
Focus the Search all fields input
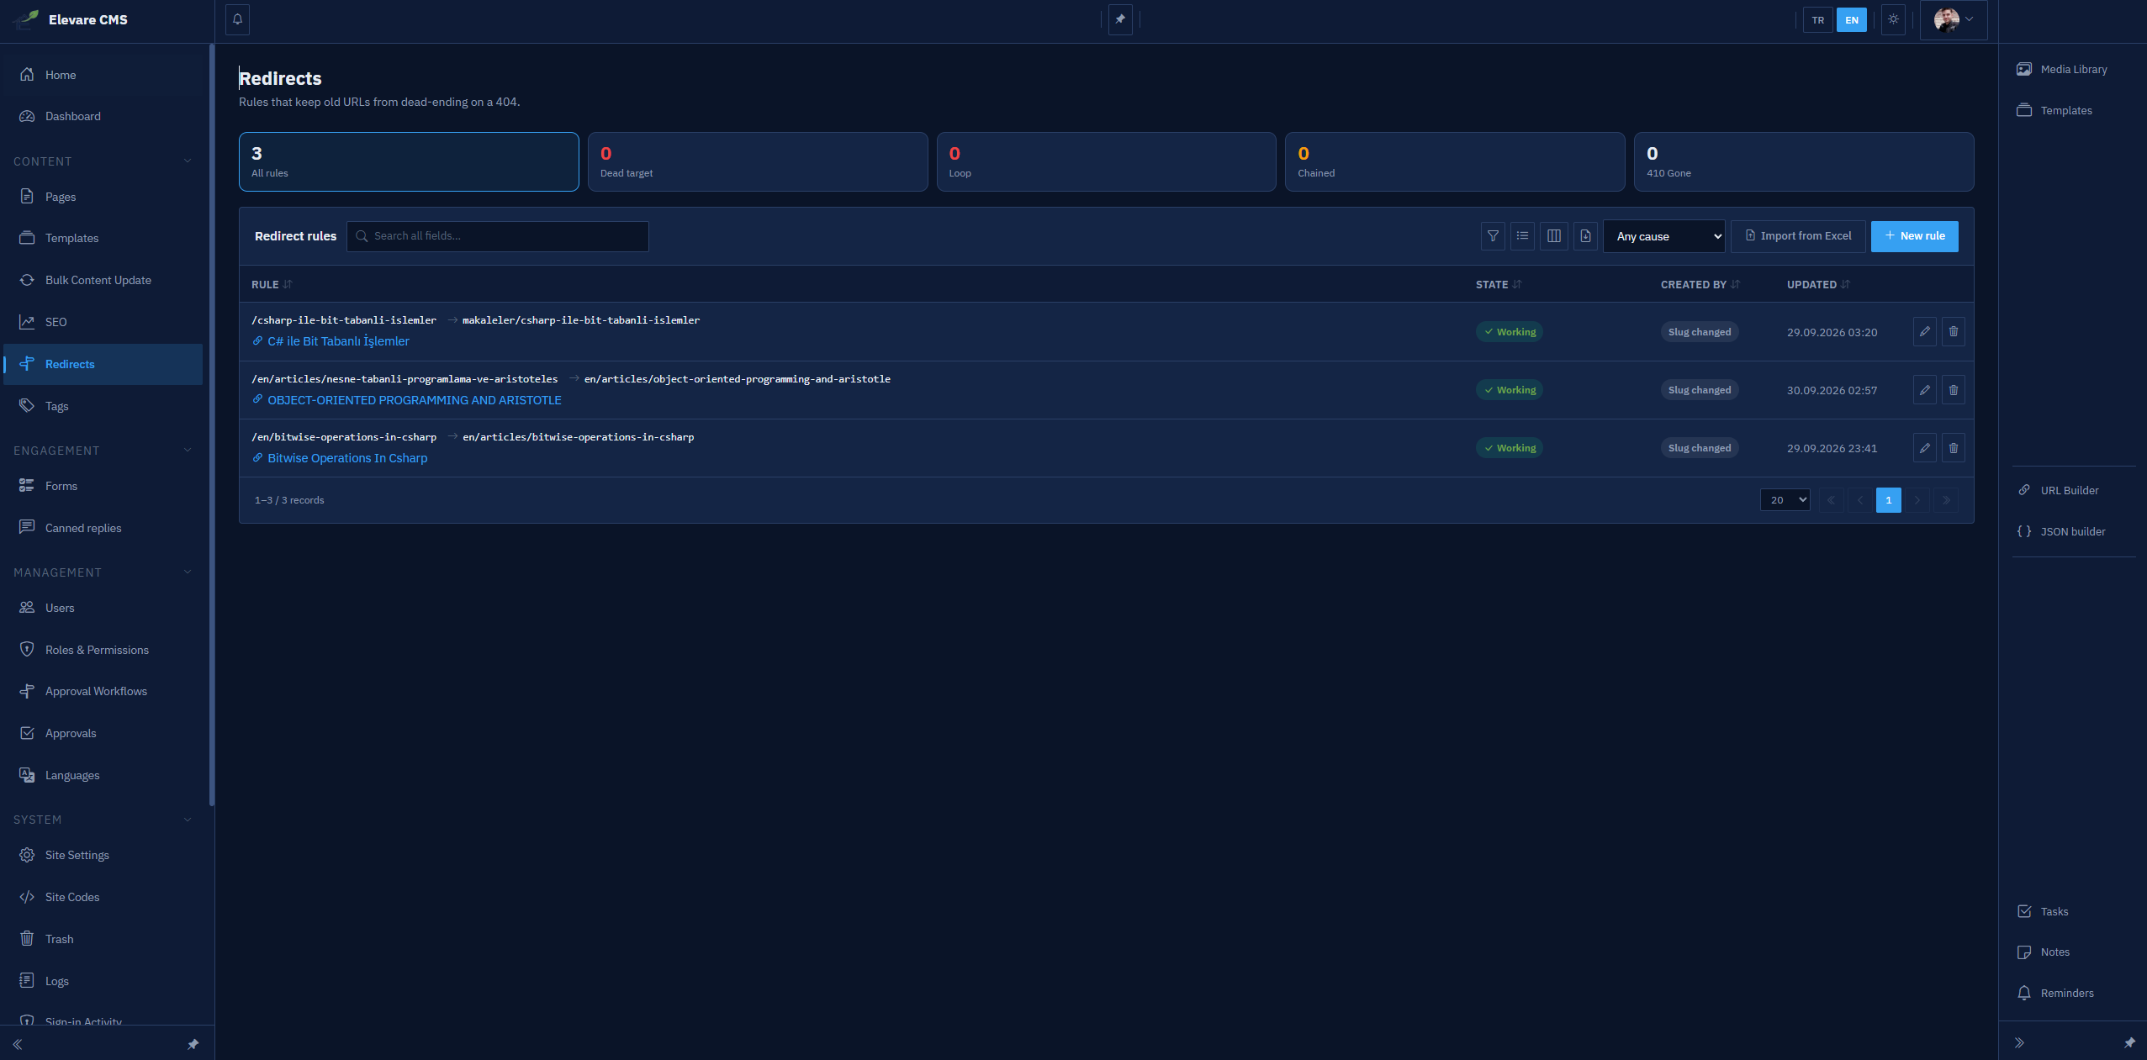tap(498, 236)
